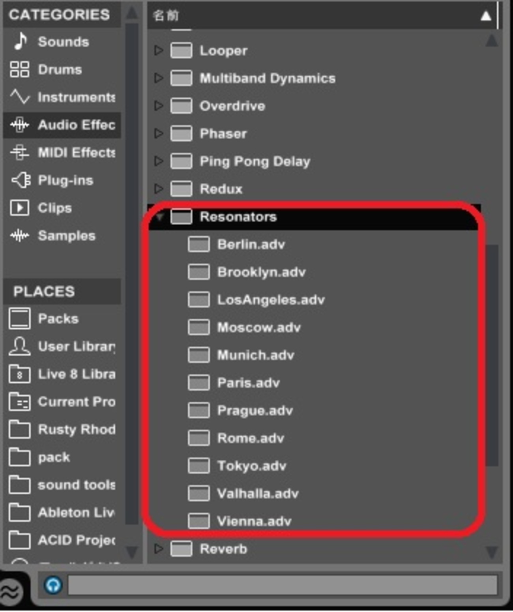The height and width of the screenshot is (612, 513).
Task: Expand the Looper folder
Action: tap(159, 51)
